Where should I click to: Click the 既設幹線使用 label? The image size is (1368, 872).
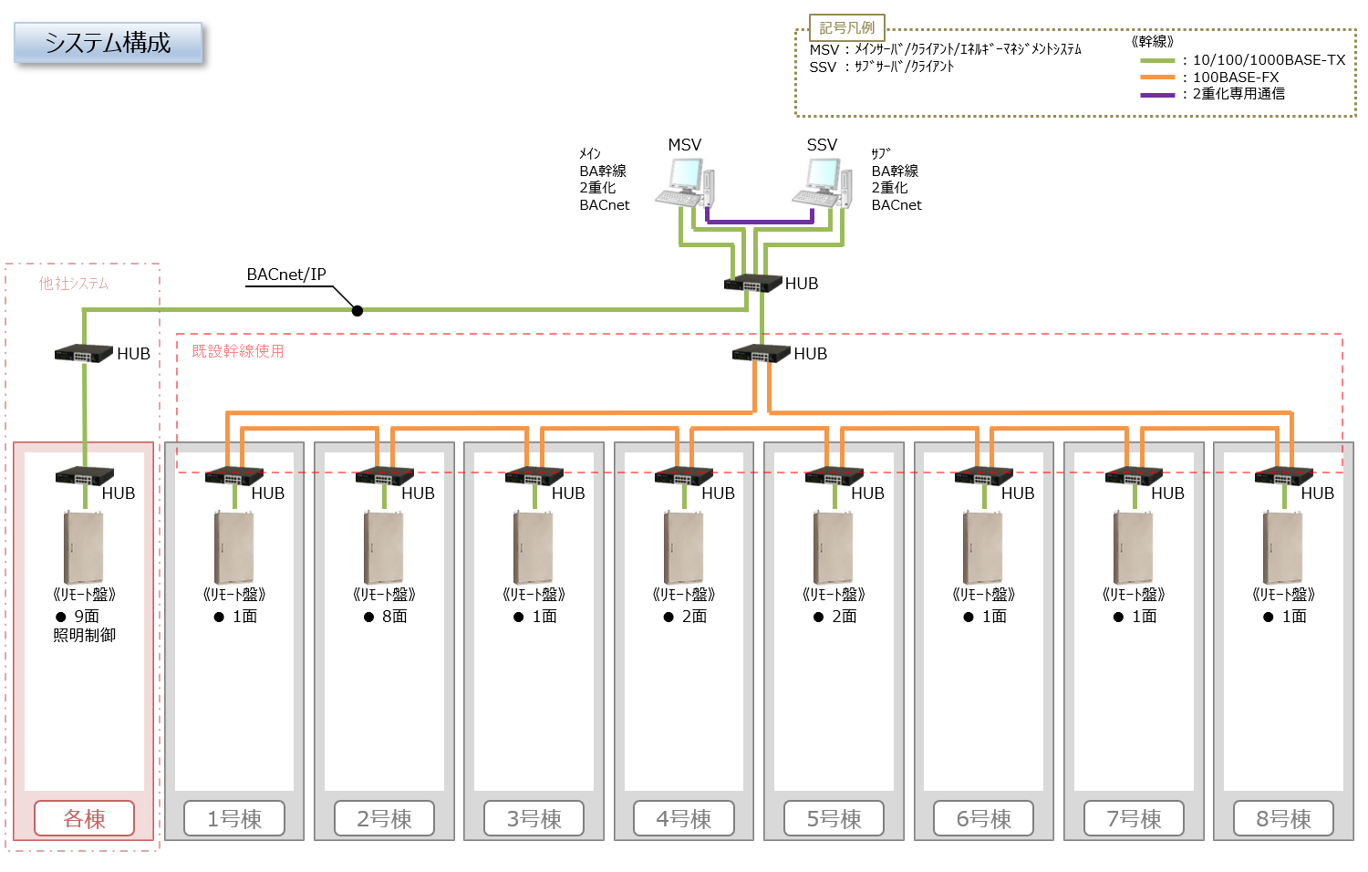(238, 351)
